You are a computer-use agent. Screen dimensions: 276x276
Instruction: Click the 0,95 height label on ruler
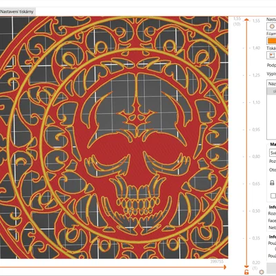pyautogui.click(x=256, y=130)
